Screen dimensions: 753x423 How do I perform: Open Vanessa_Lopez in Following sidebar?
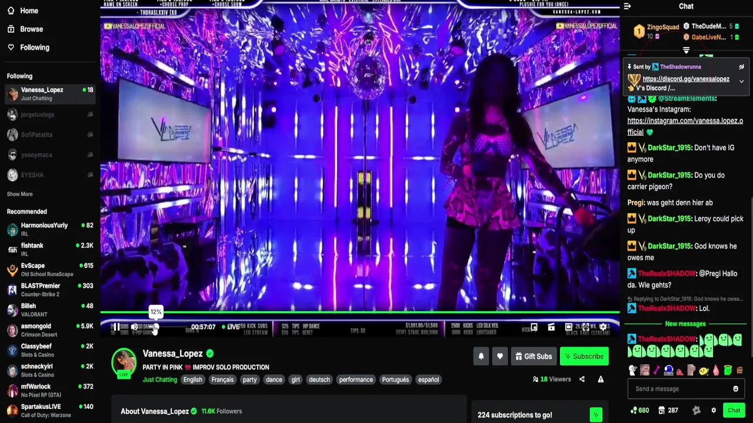[x=50, y=94]
